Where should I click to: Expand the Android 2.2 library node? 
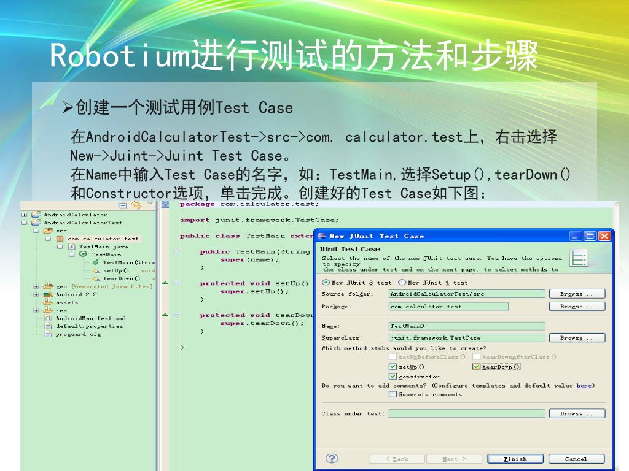point(36,294)
